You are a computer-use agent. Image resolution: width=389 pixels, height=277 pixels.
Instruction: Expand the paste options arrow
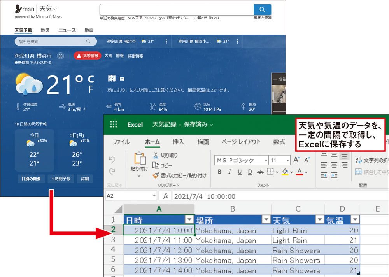(x=139, y=176)
